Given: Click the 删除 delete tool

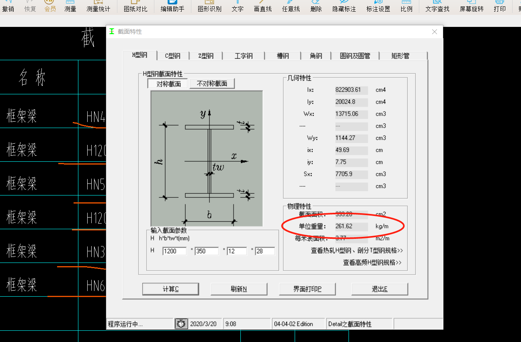Looking at the screenshot, I should pyautogui.click(x=316, y=6).
